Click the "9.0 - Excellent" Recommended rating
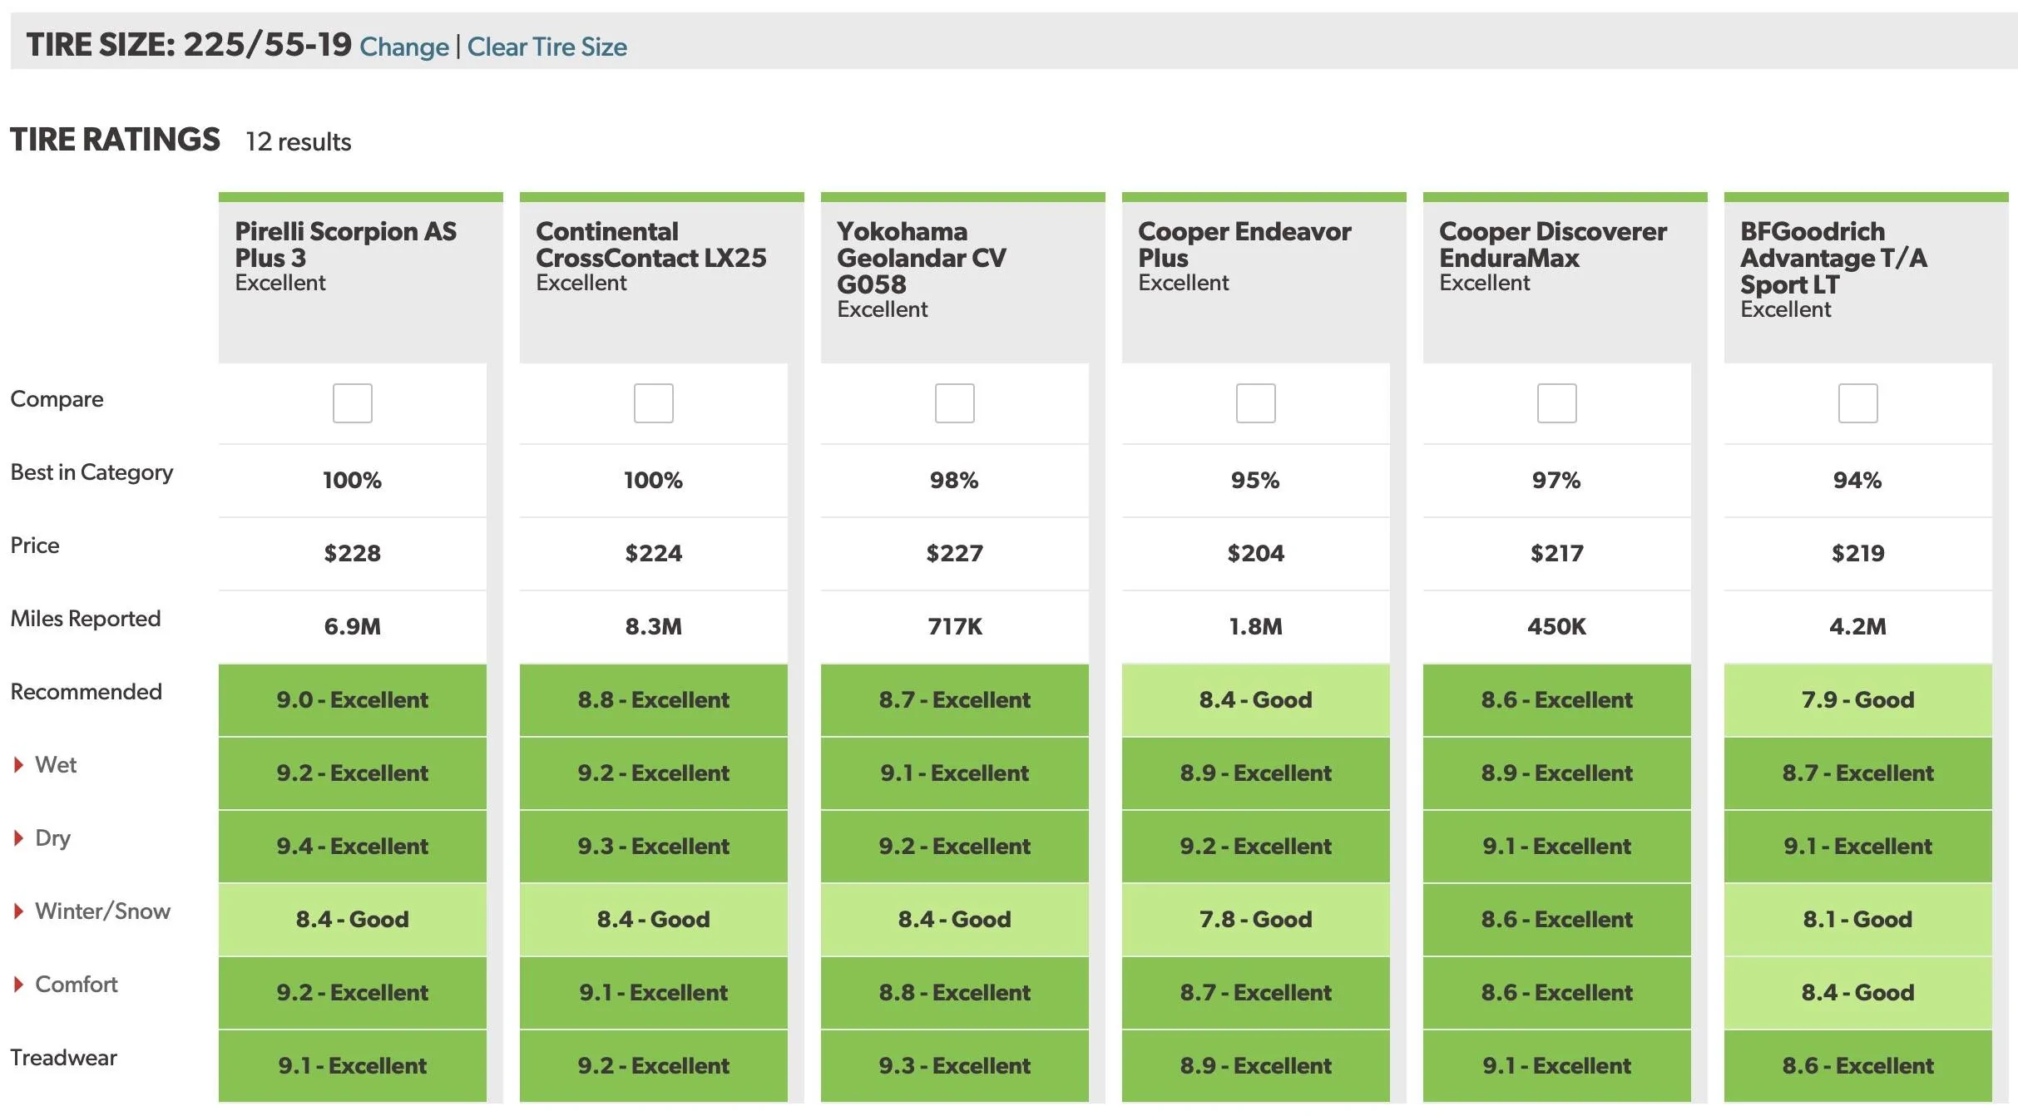Image resolution: width=2018 pixels, height=1116 pixels. click(x=353, y=699)
